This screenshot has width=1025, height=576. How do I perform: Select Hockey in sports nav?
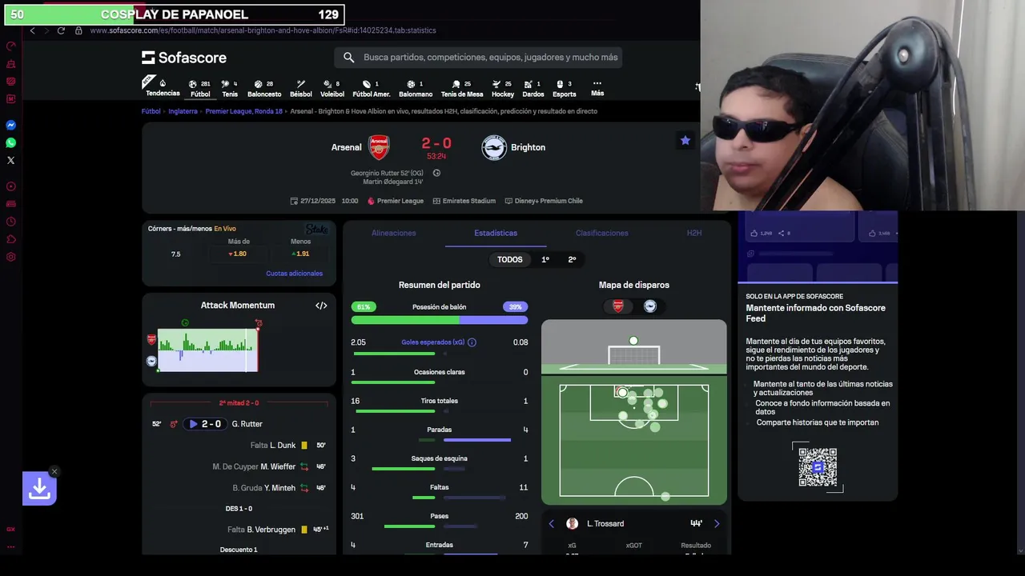503,89
